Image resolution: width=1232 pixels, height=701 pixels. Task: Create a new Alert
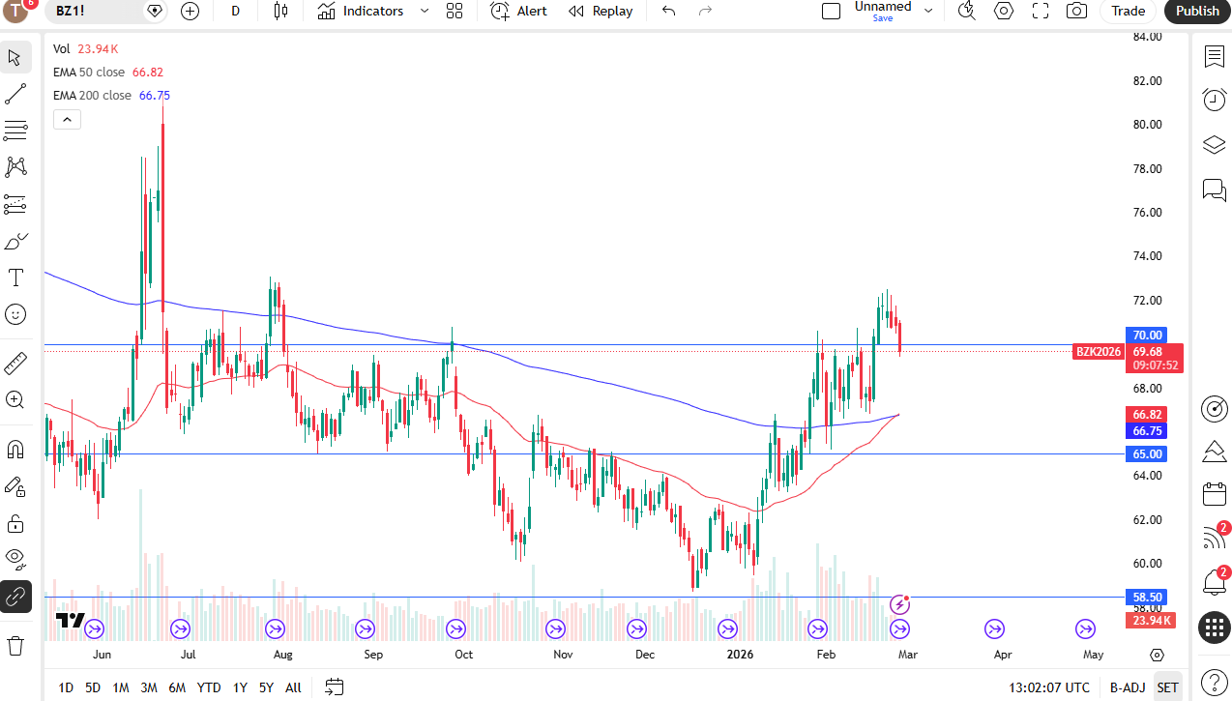pyautogui.click(x=519, y=12)
